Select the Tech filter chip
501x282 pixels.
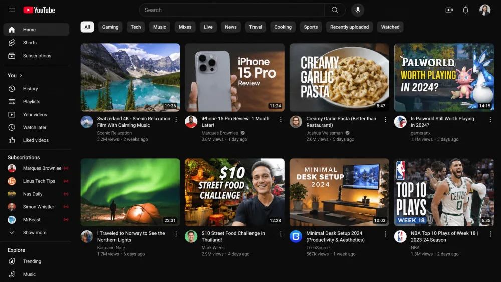136,27
